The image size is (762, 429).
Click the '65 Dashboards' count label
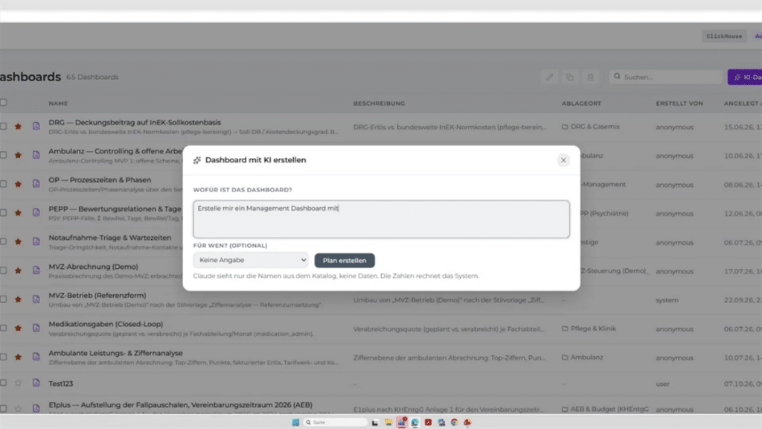coord(92,77)
